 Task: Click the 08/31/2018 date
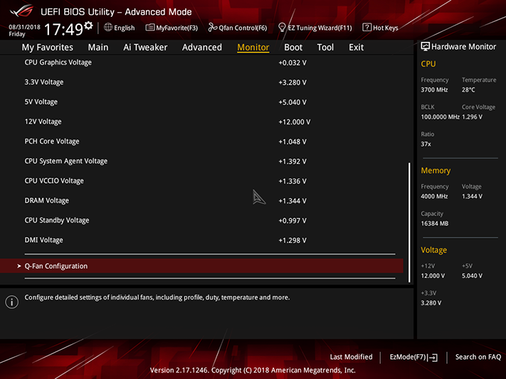point(24,27)
